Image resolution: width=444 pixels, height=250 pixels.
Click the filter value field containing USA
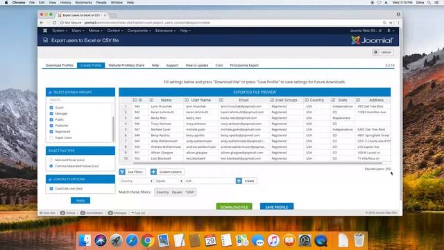point(210,181)
